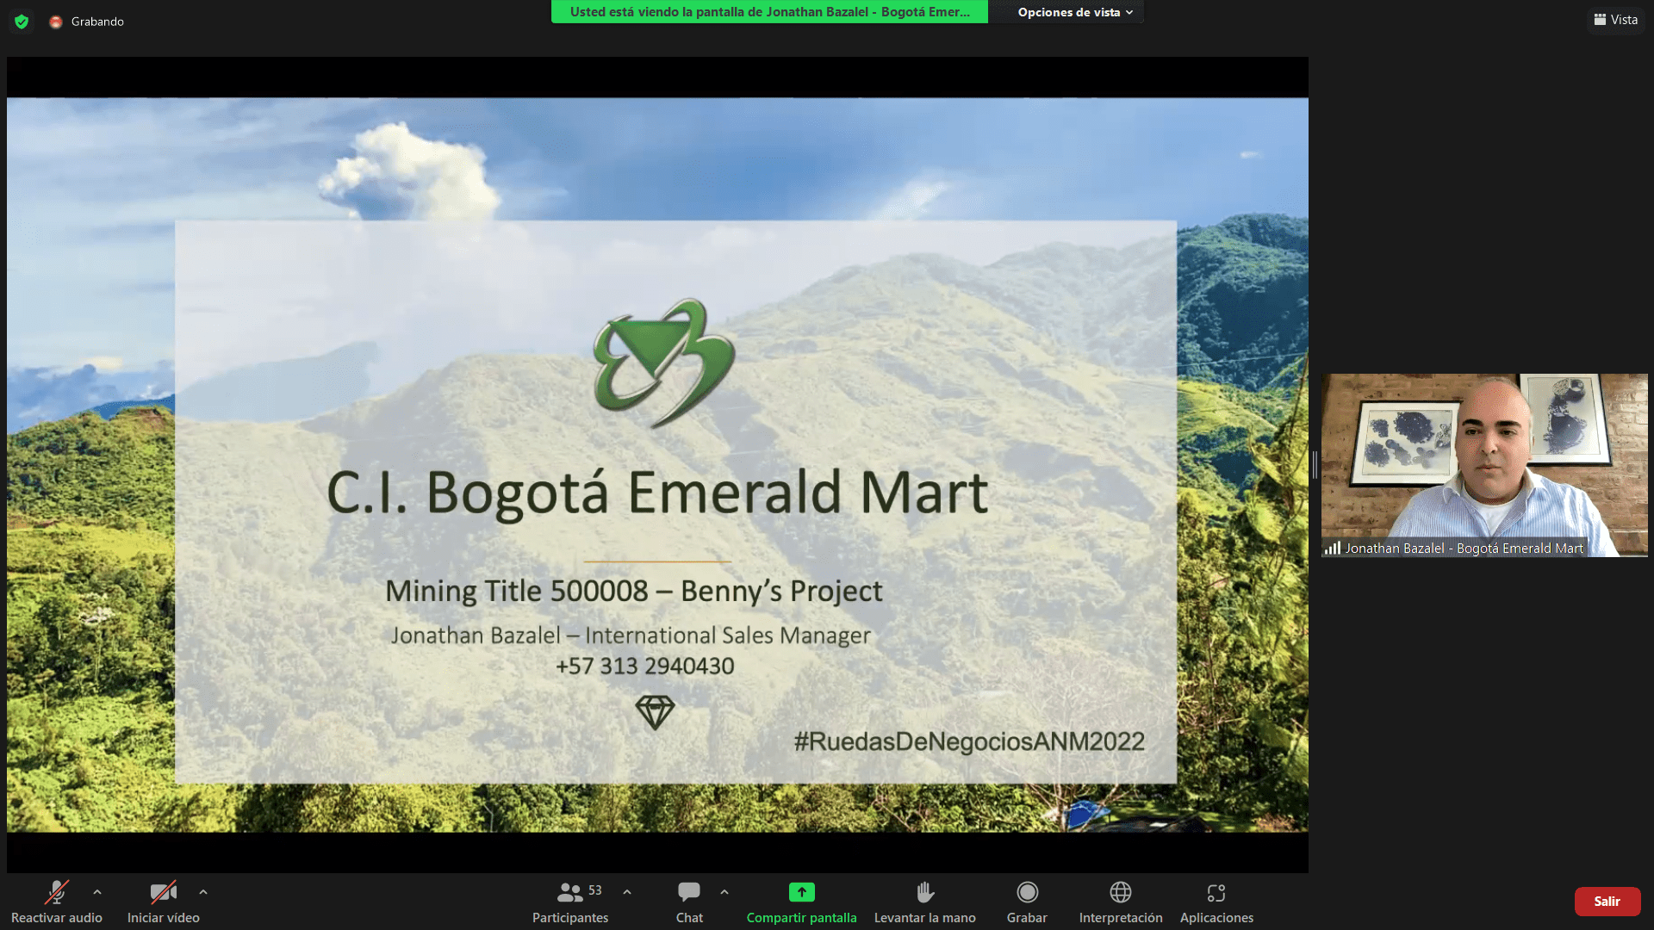Open the Opciones de vista dropdown
The image size is (1654, 930).
[1075, 12]
